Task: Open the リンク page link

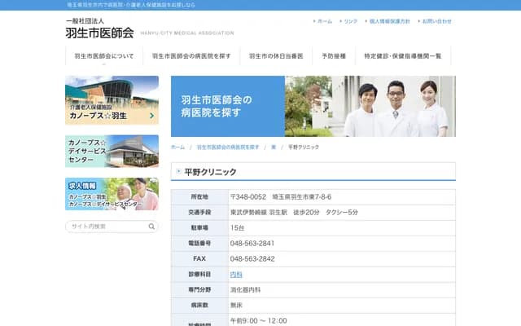Action: tap(350, 21)
